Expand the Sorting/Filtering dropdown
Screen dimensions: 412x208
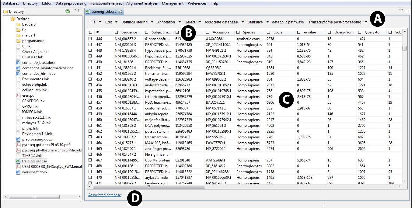(x=152, y=22)
